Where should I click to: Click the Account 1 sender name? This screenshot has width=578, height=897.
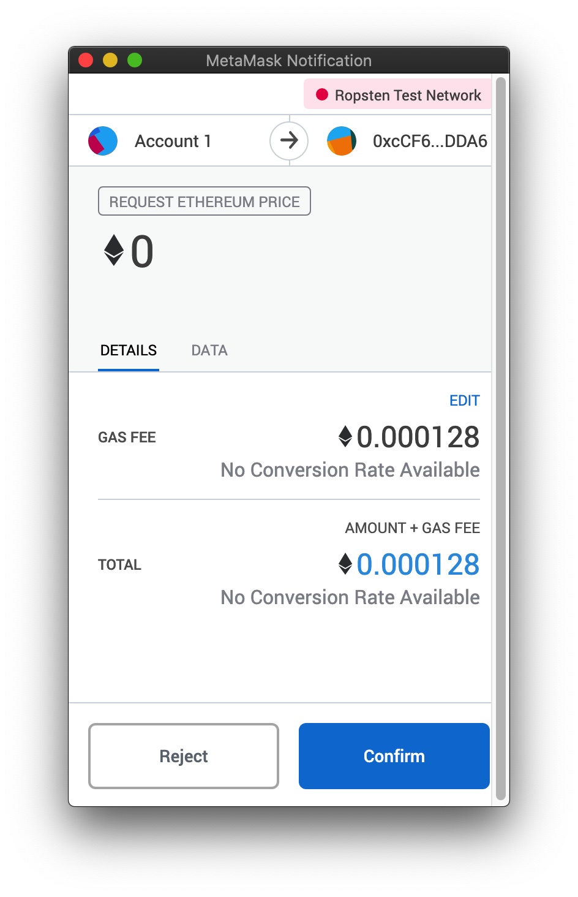click(173, 142)
